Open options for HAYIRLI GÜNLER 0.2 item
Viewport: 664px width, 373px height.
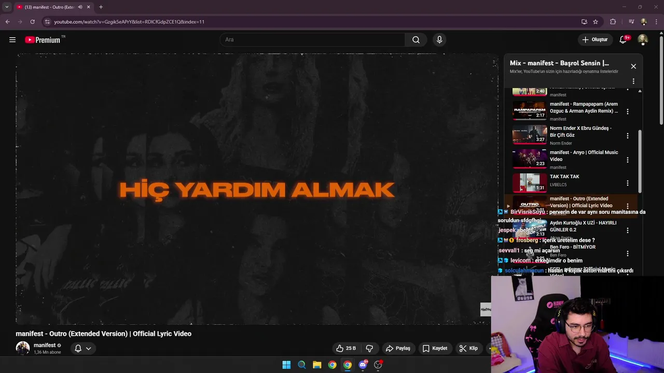click(627, 230)
